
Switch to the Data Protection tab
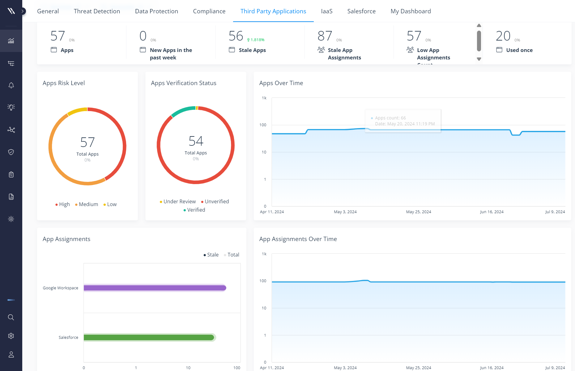tap(156, 11)
